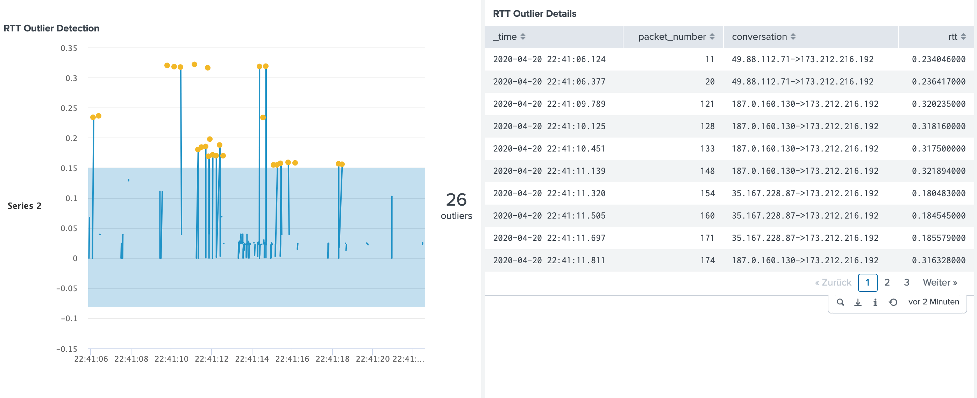Click timestamp 2020-04-20 22:41:11.811
The image size is (977, 398).
[x=549, y=260]
